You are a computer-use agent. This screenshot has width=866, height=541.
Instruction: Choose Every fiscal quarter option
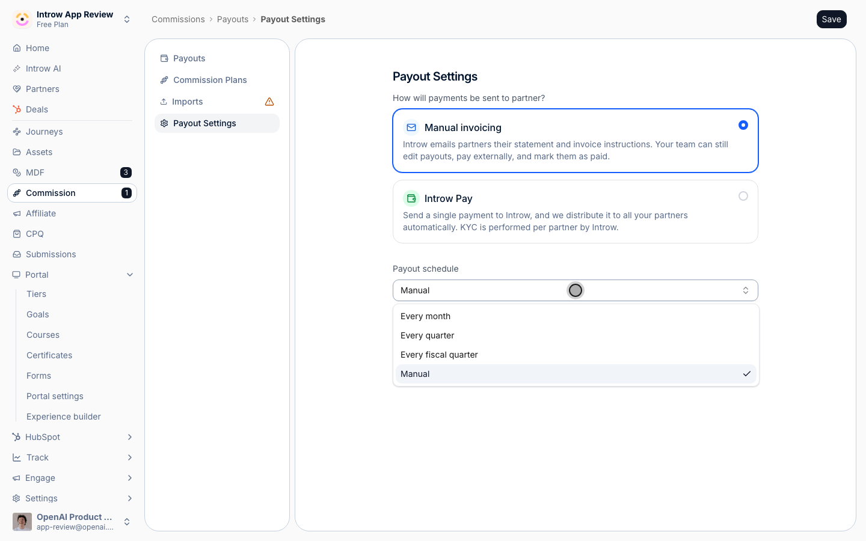(x=576, y=355)
